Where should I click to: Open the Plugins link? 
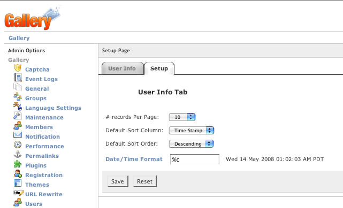pos(36,165)
